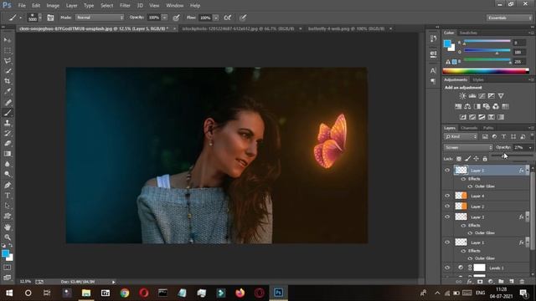The image size is (536, 301).
Task: Hide Layer 4 visibility eye
Action: pos(447,196)
